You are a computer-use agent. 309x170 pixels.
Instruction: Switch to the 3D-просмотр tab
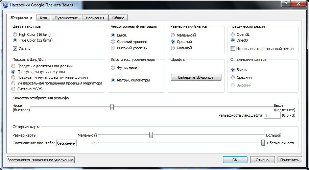[x=21, y=18]
